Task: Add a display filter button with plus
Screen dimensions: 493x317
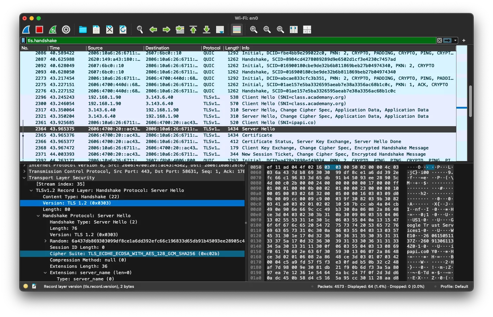Action: coord(464,40)
